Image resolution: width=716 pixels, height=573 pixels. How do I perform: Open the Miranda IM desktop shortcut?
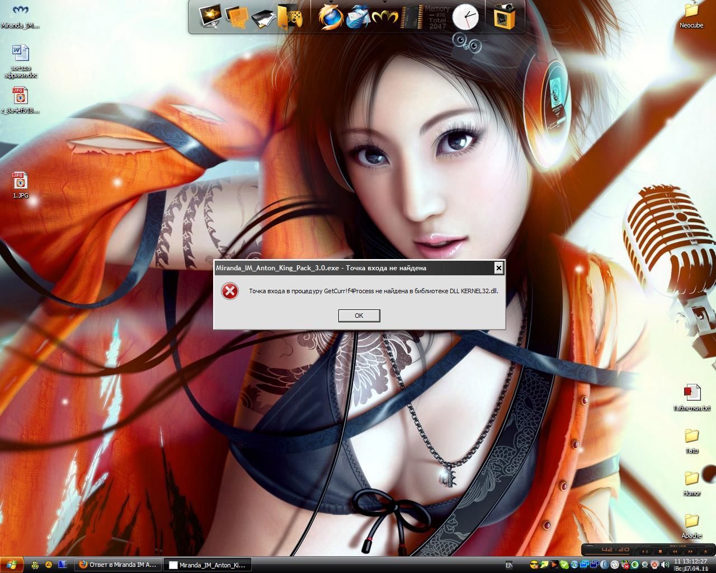(x=20, y=16)
